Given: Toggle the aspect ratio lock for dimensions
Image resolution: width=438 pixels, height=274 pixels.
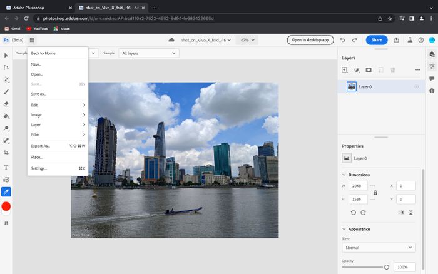Looking at the screenshot, I should 375,193.
